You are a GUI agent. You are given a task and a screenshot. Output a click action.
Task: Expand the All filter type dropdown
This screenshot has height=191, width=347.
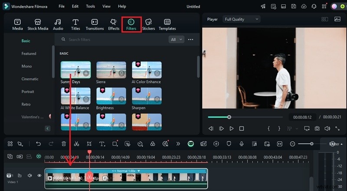click(176, 40)
